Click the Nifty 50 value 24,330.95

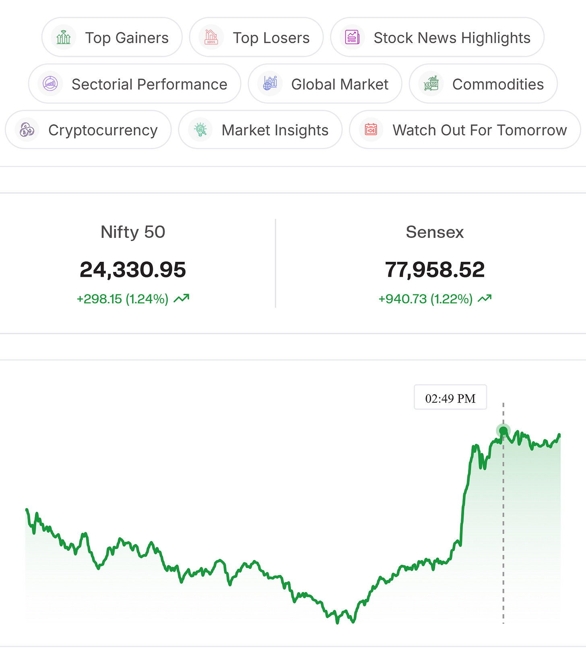133,269
